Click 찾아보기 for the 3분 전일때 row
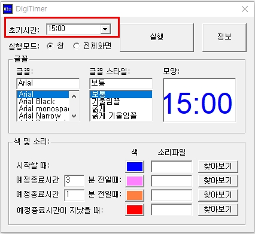The width and height of the screenshot is (255, 234). point(218,181)
